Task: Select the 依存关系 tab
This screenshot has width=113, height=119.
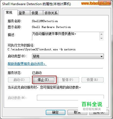Action: (x=51, y=13)
